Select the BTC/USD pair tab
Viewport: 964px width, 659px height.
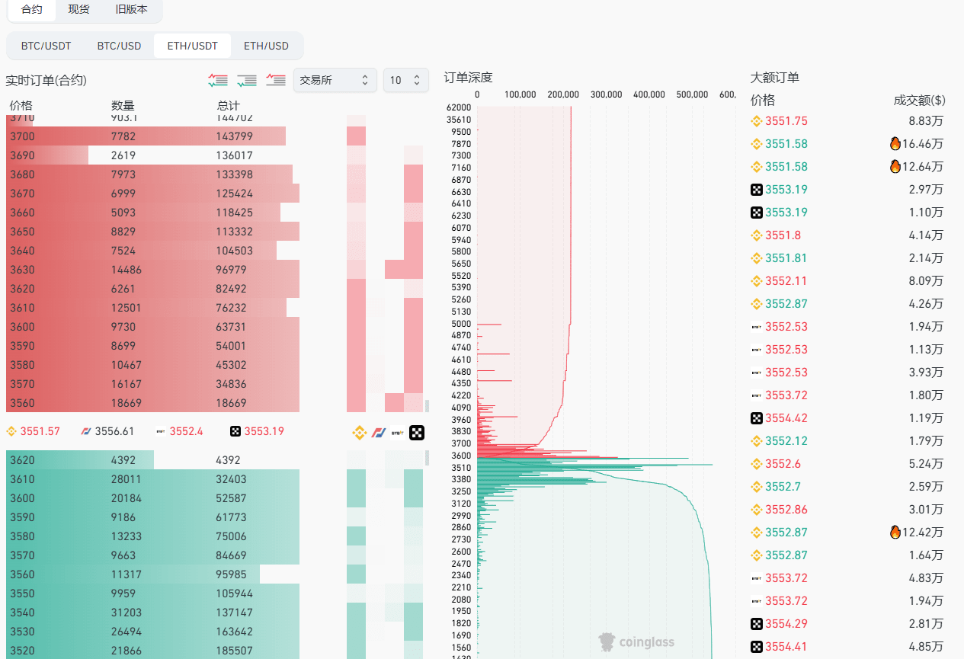point(119,46)
